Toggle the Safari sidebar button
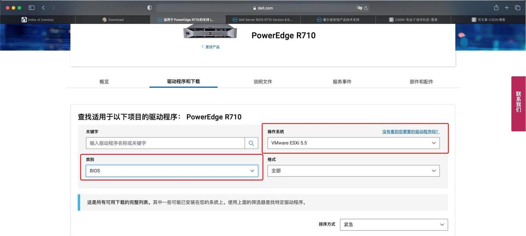The height and width of the screenshot is (236, 526). (x=31, y=8)
